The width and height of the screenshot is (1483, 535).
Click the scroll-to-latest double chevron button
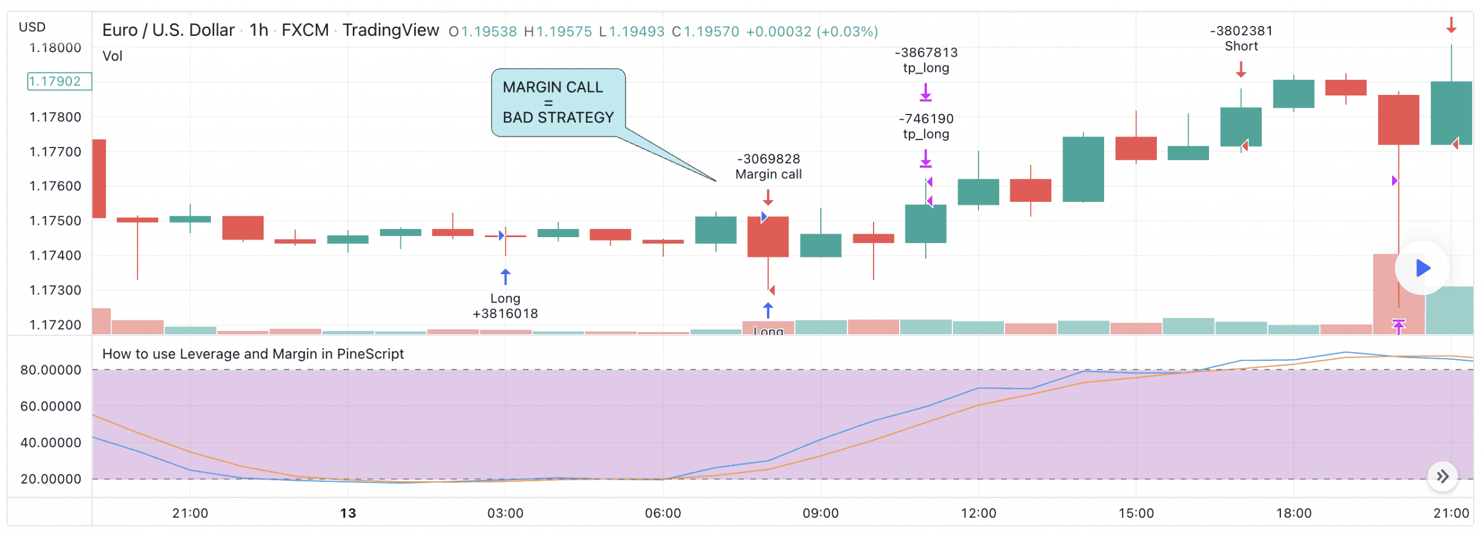1442,477
